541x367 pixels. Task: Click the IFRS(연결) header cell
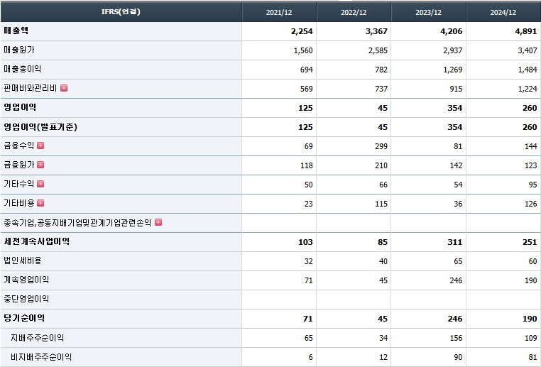121,12
